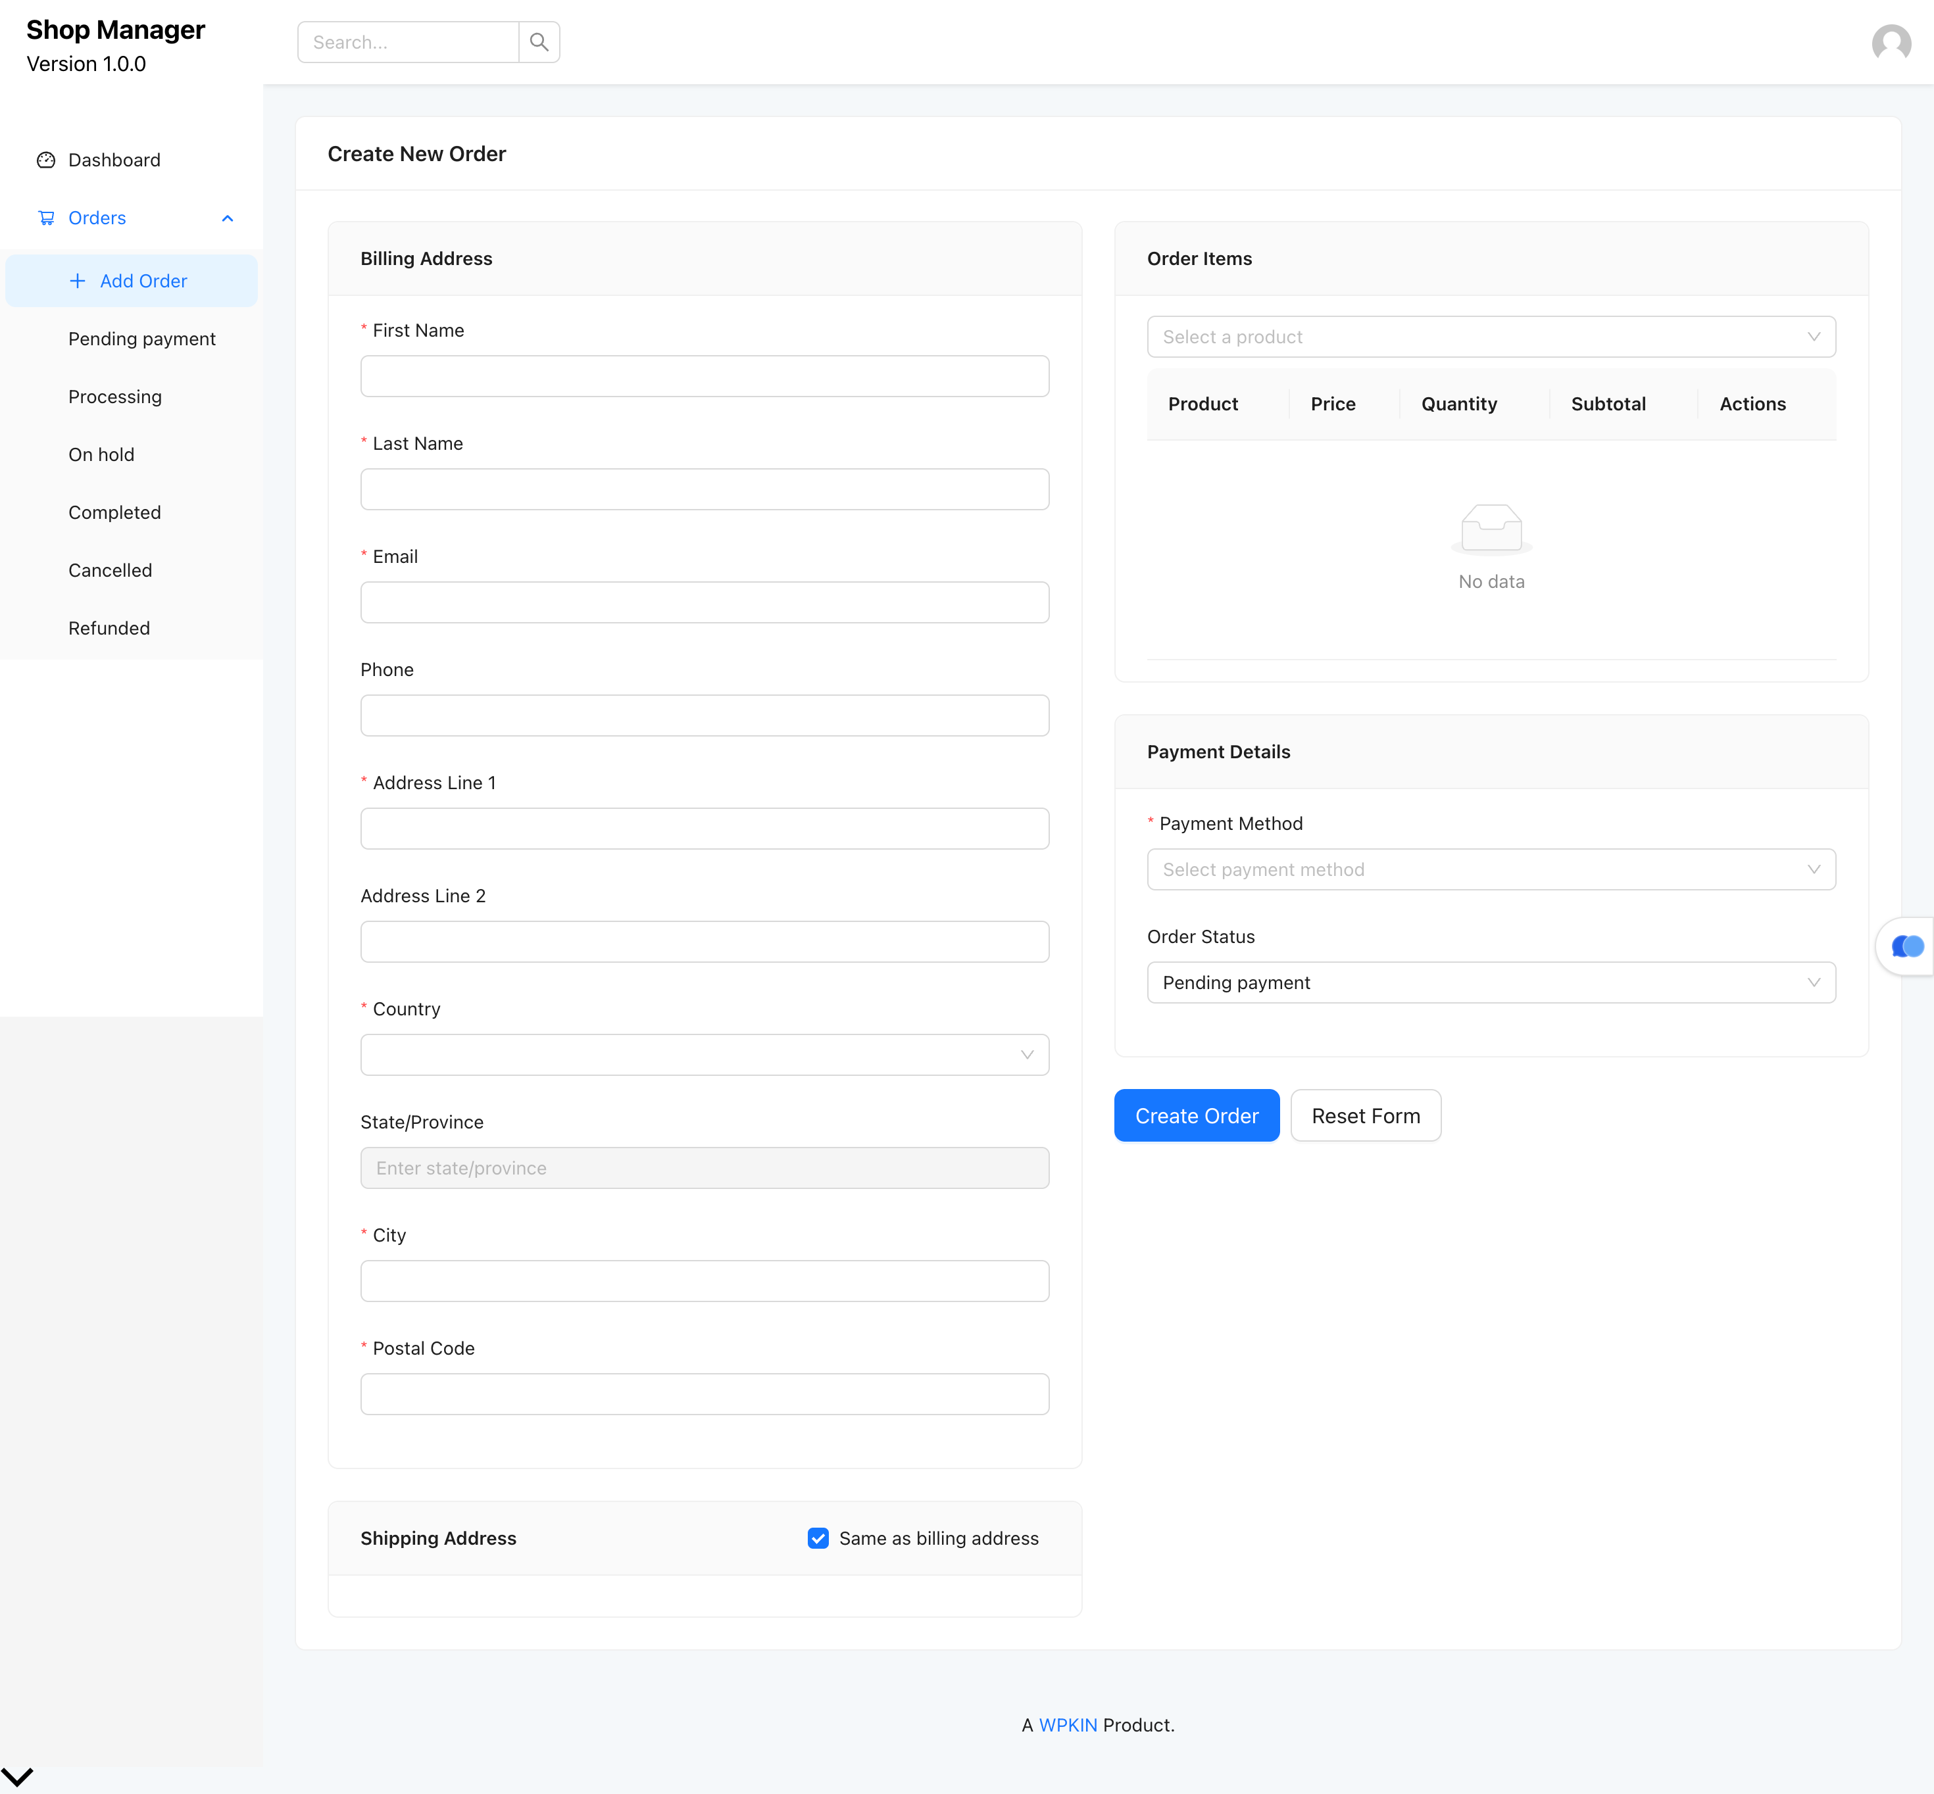Click the Orders shopping cart icon
The height and width of the screenshot is (1794, 1934).
(45, 218)
